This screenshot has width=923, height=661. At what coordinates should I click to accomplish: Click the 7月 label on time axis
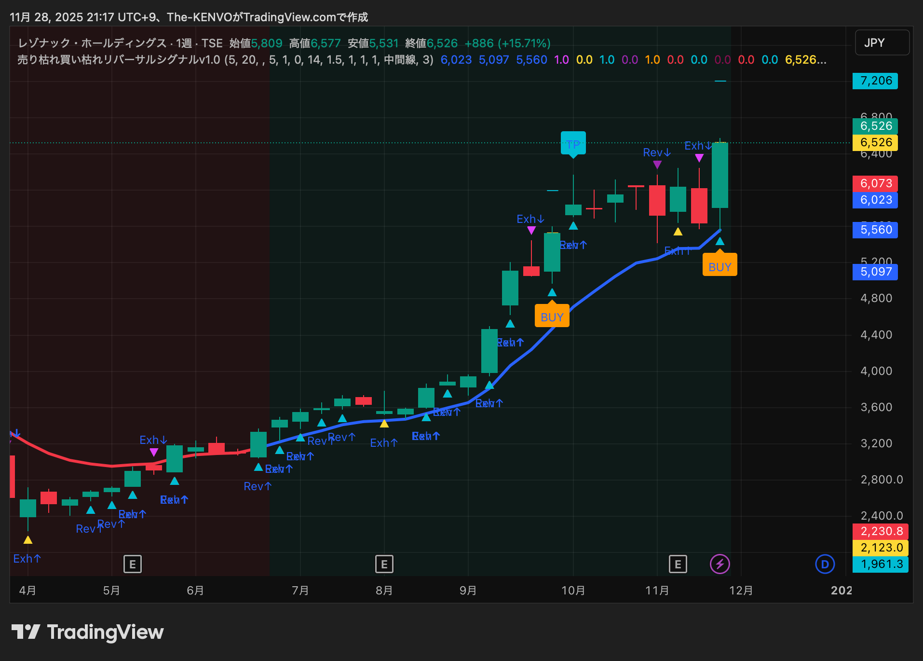[x=300, y=590]
